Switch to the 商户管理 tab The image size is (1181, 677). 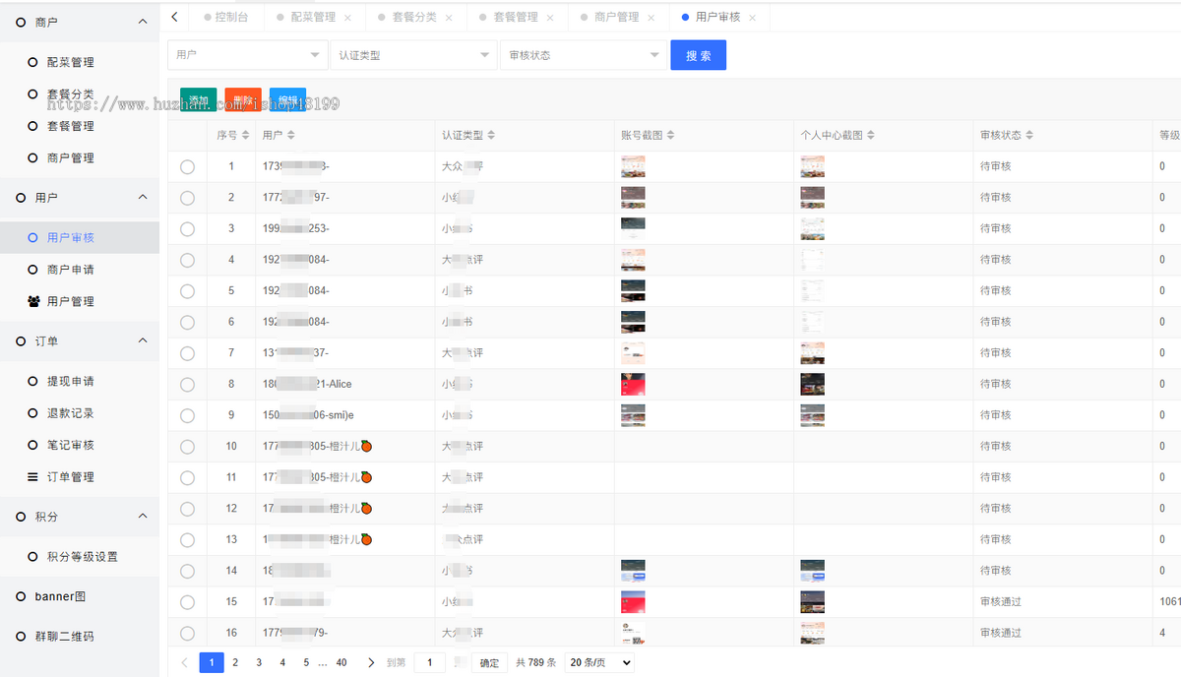click(615, 17)
